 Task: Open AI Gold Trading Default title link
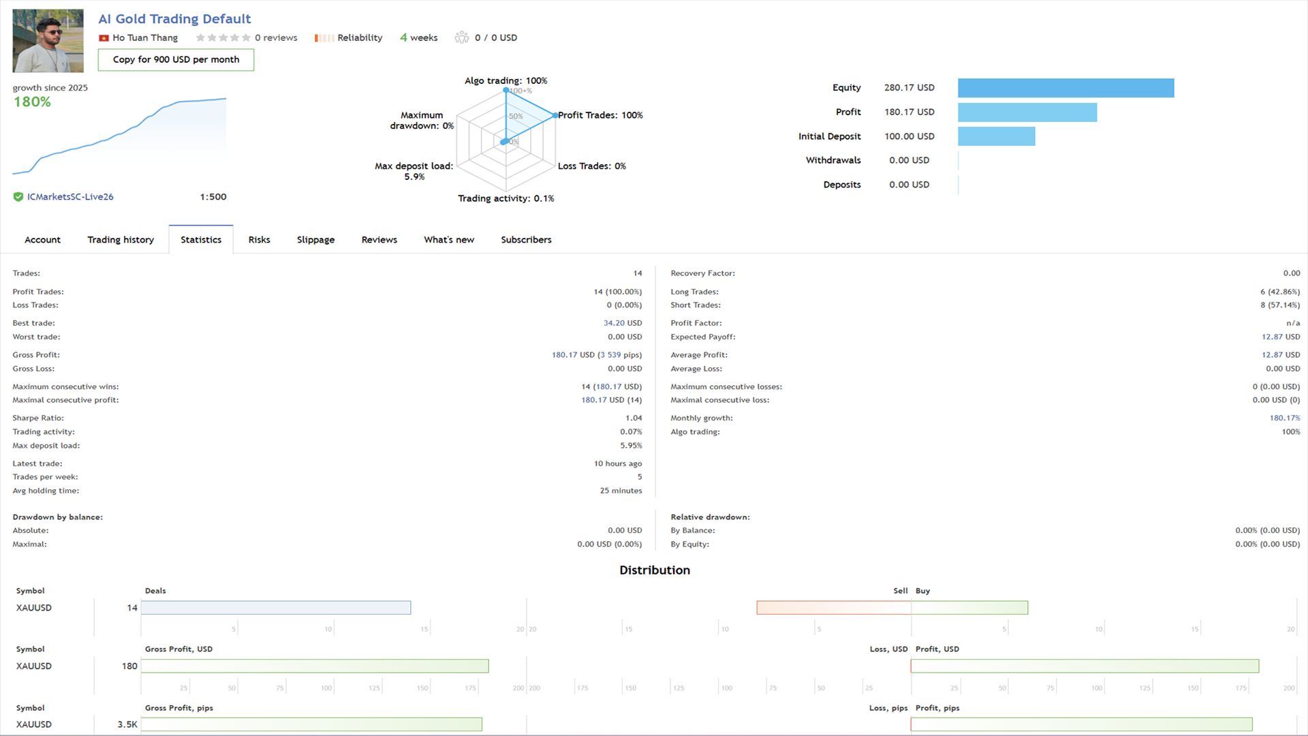tap(174, 19)
